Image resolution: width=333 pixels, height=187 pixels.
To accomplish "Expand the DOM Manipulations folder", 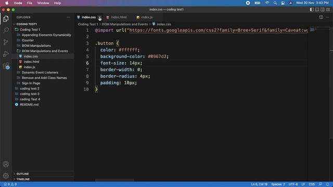I will [x=43, y=46].
